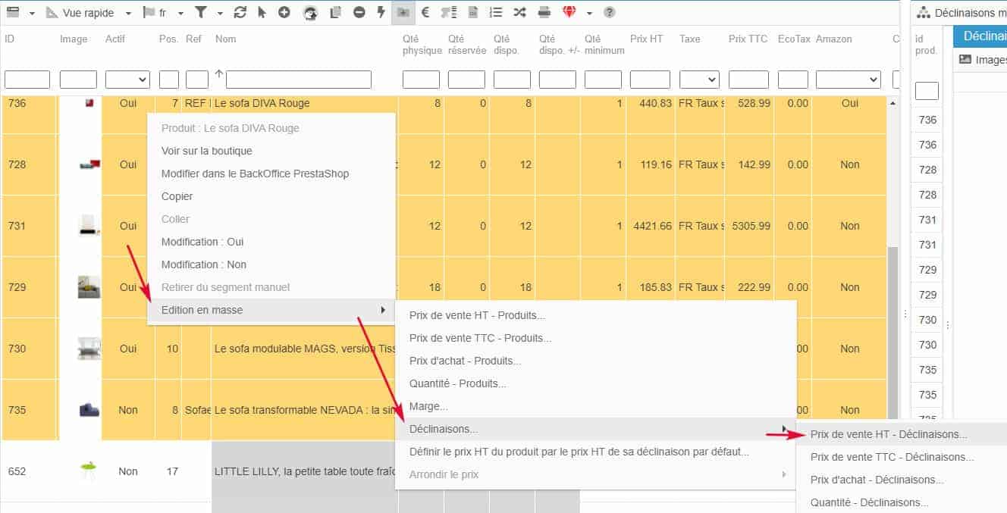The width and height of the screenshot is (1007, 513).
Task: Click the euro price icon
Action: point(425,12)
